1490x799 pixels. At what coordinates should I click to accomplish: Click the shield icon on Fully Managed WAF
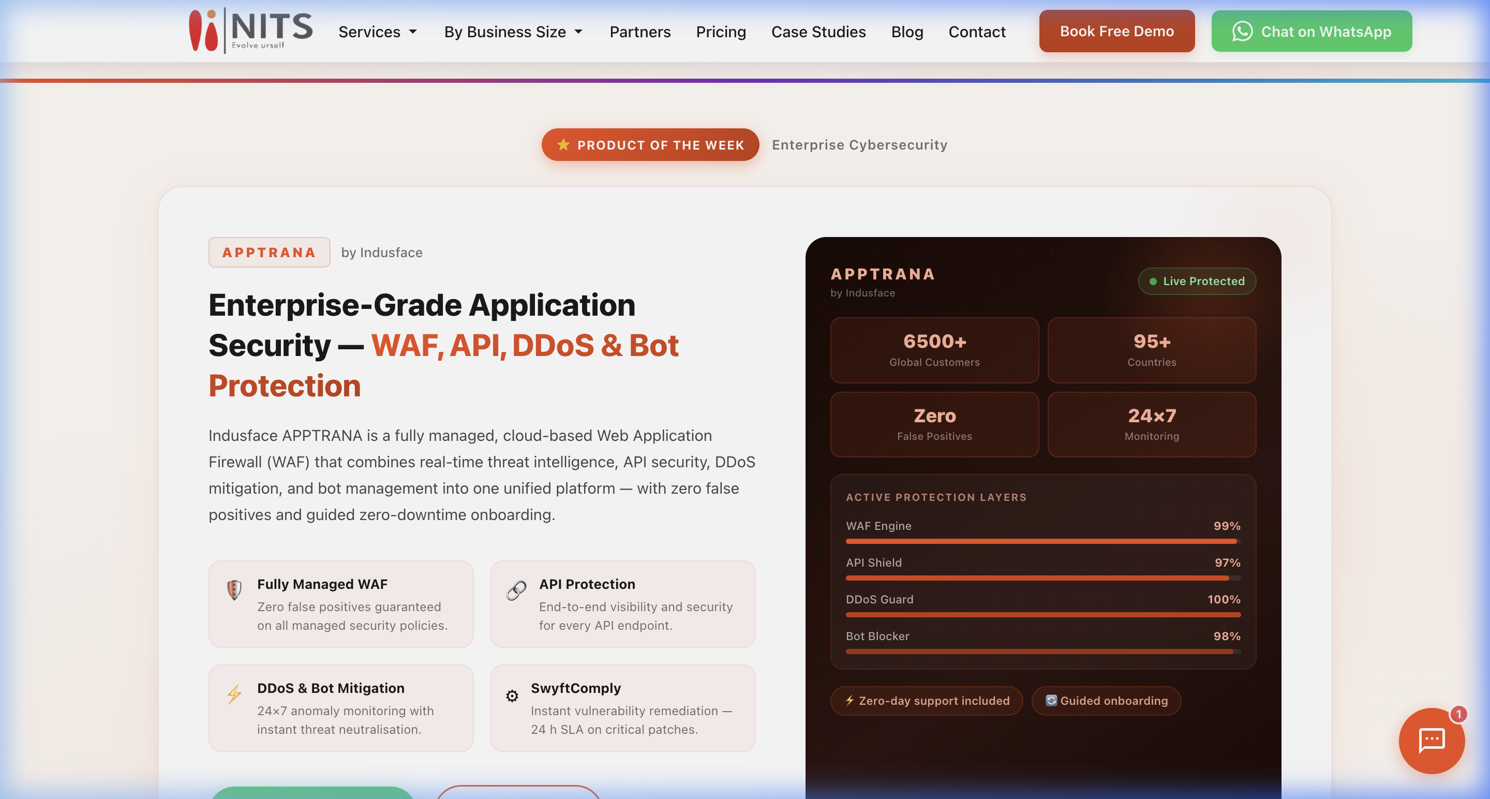coord(234,590)
